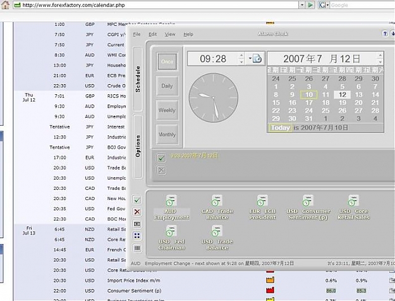The height and width of the screenshot is (301, 395).
Task: Cancel schedule with the grey X button
Action: [x=162, y=171]
